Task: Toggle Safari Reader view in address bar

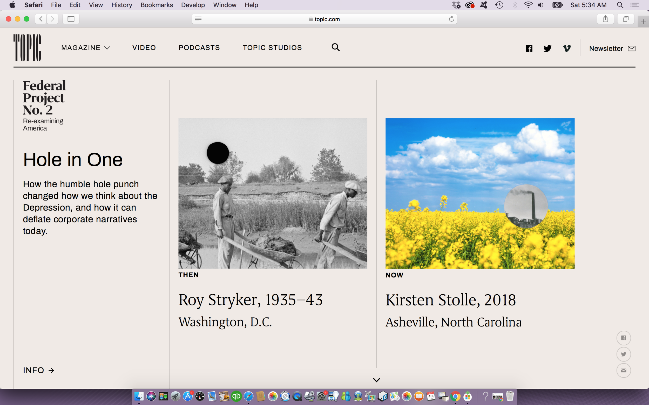Action: coord(198,19)
